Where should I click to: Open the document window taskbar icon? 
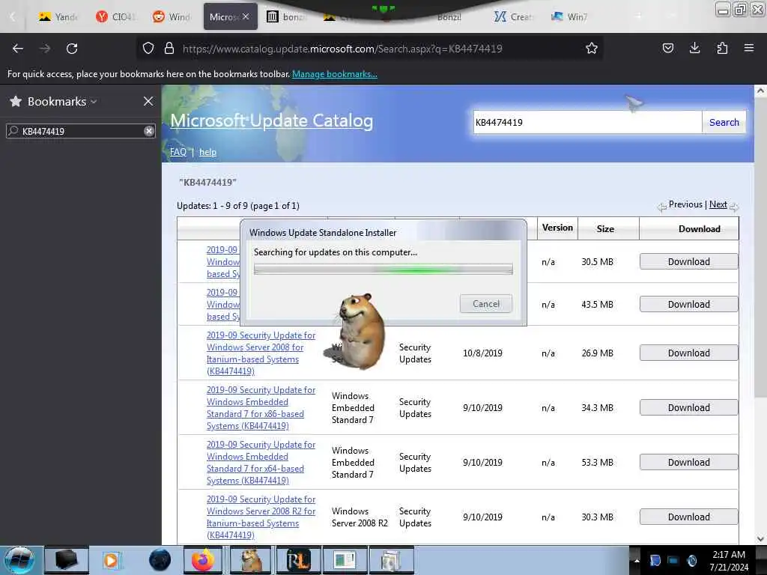point(345,560)
